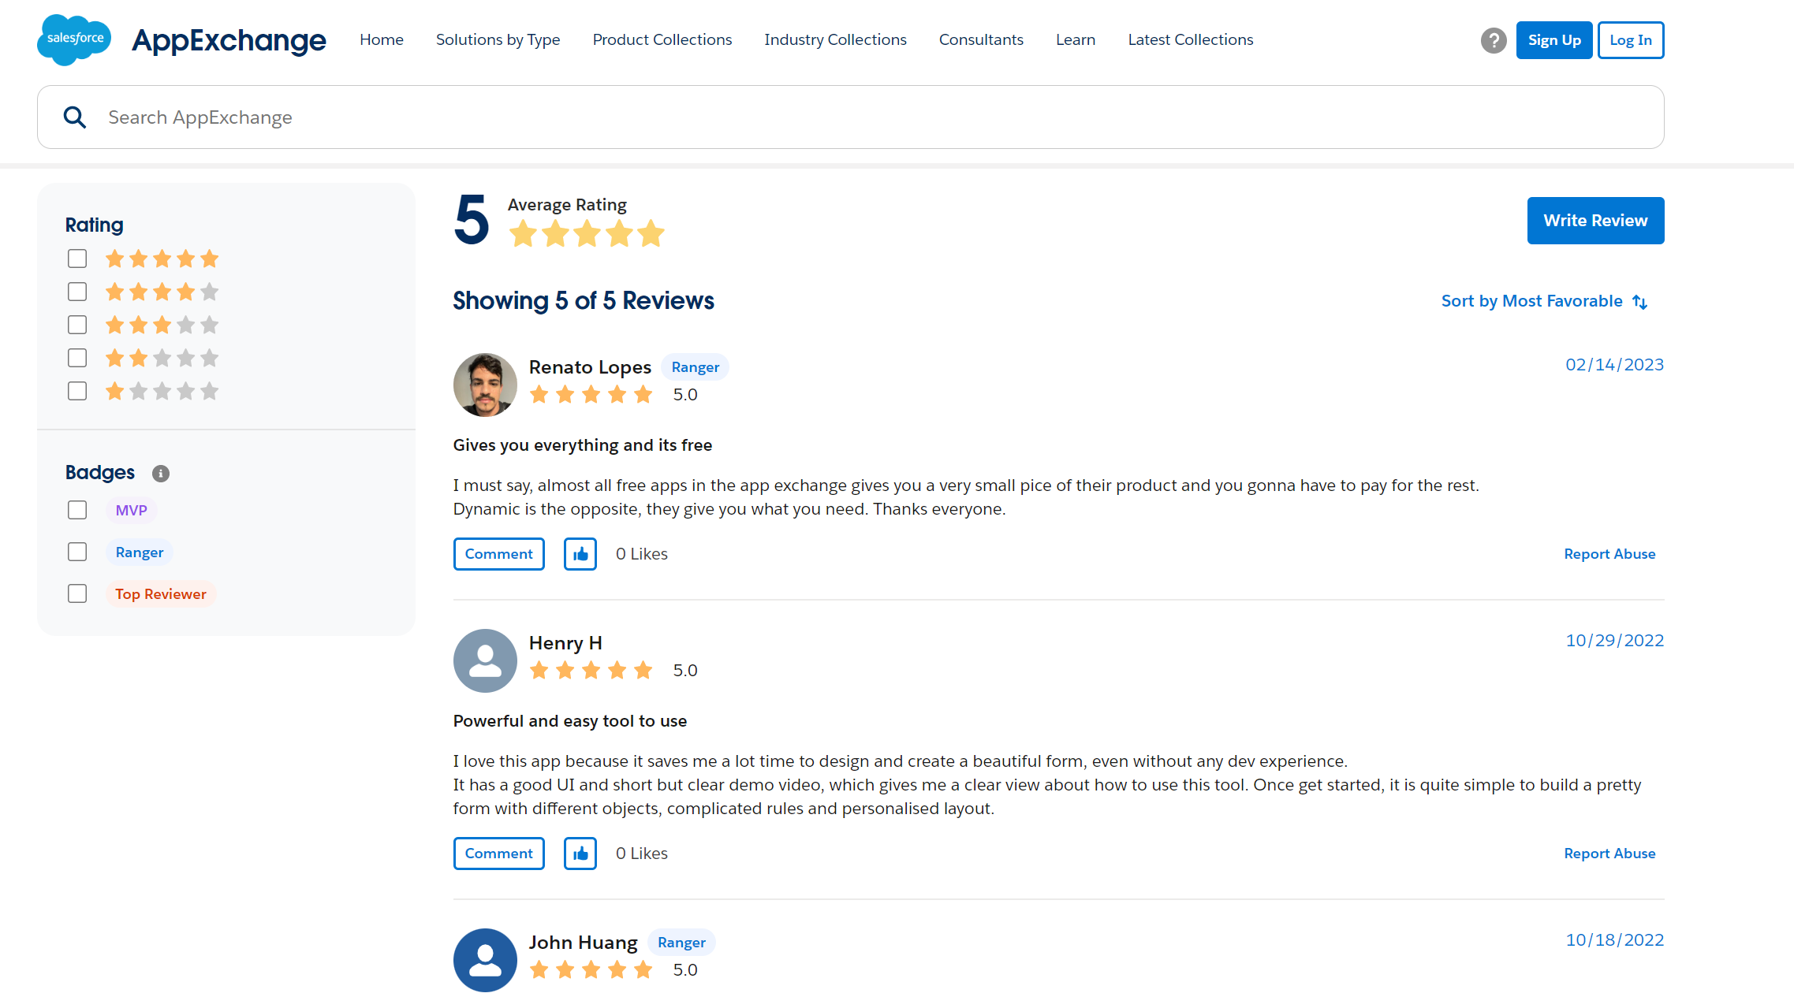
Task: Open the Learn menu item
Action: 1075,39
